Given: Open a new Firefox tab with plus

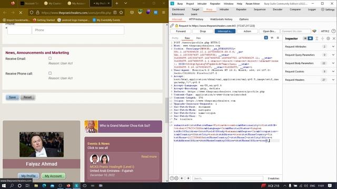Looking at the screenshot, I should click(x=117, y=3).
